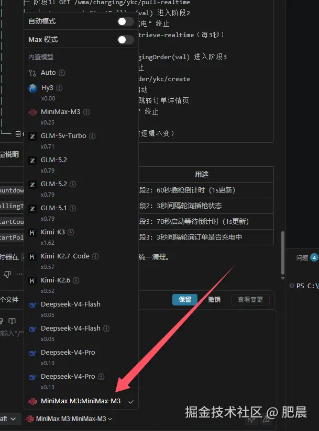Click the 内置模型 section header
The width and height of the screenshot is (319, 431).
[41, 57]
